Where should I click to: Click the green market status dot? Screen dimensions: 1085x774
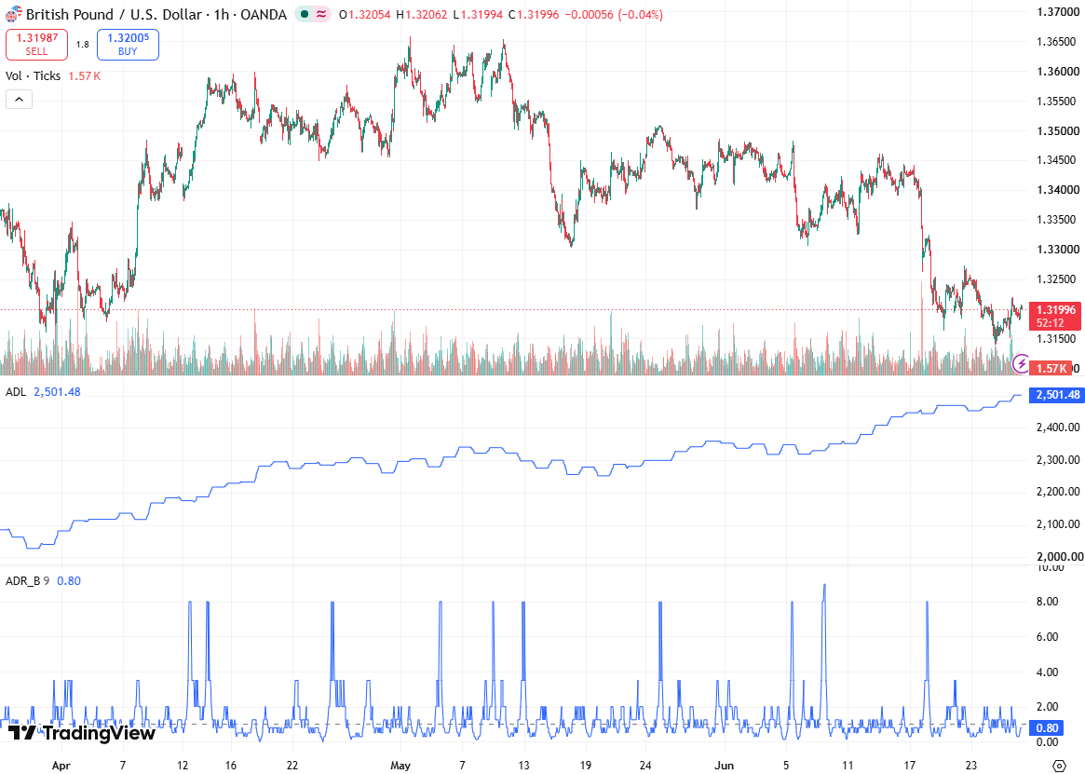point(305,14)
